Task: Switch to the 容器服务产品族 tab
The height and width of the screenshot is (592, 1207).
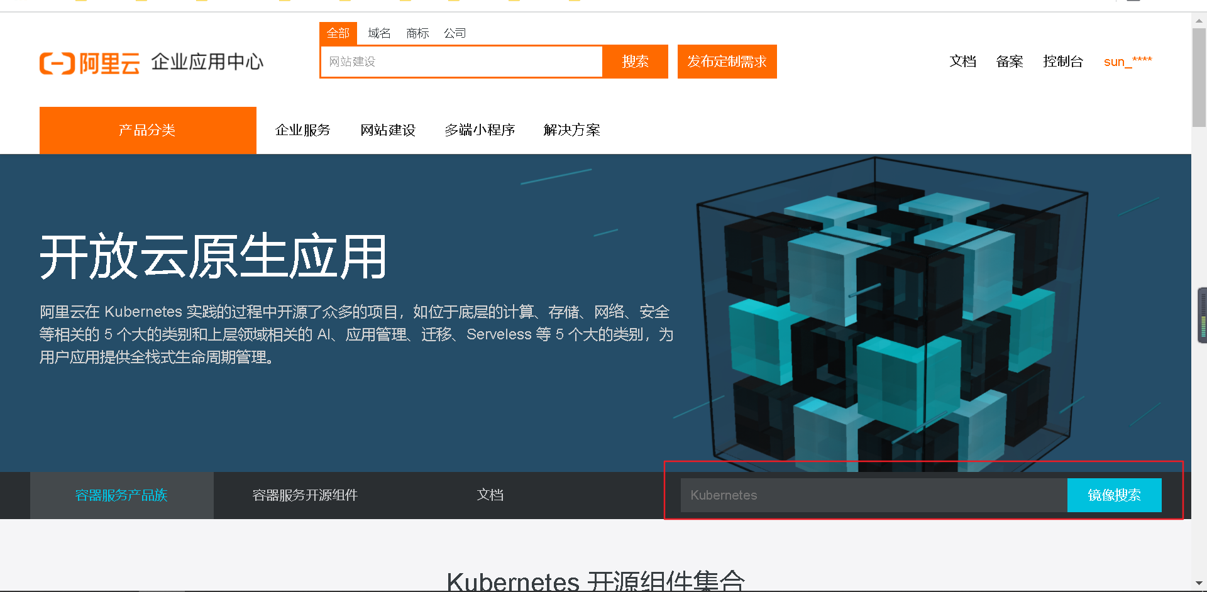Action: point(122,495)
